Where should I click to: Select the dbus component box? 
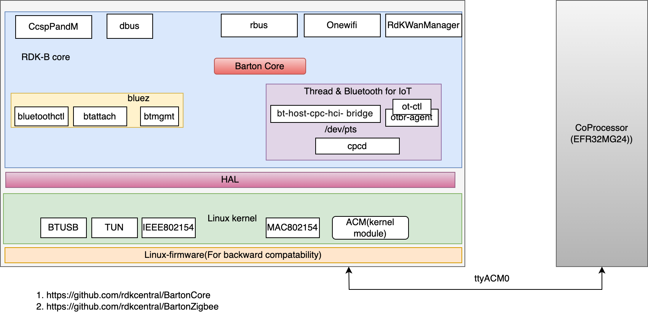(129, 26)
